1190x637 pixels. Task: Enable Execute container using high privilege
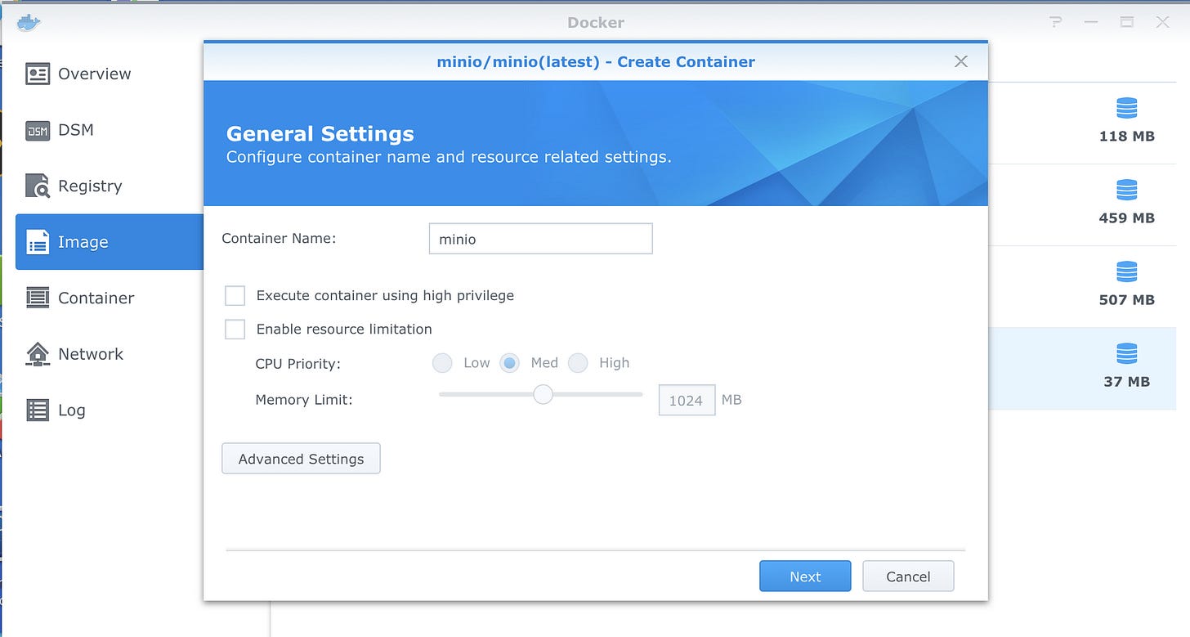(235, 295)
